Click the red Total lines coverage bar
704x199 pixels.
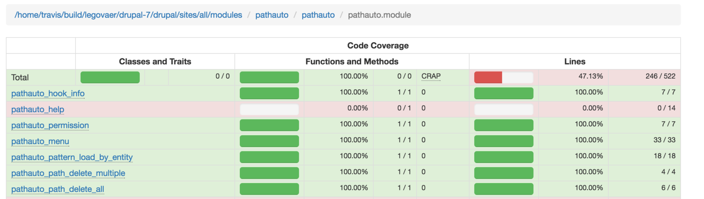(488, 77)
